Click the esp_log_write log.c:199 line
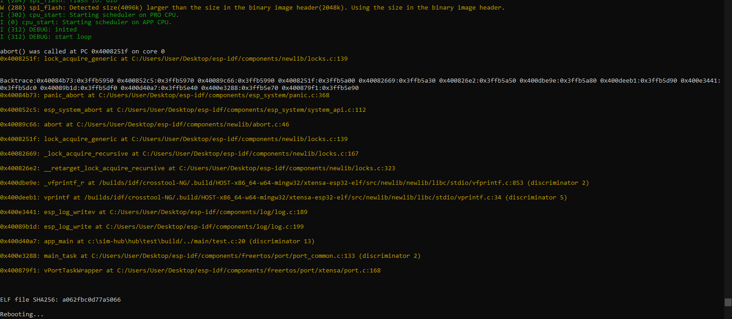Screen dimensions: 732x319 coord(152,227)
